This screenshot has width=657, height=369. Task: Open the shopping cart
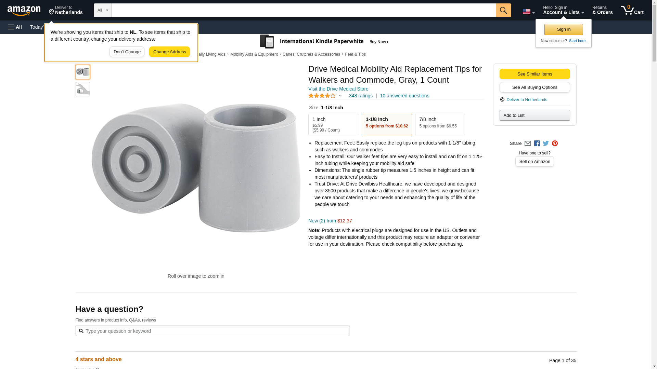[x=632, y=10]
